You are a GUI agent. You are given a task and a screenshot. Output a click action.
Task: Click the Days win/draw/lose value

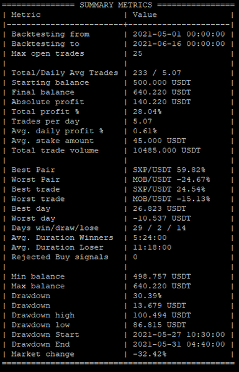point(160,228)
